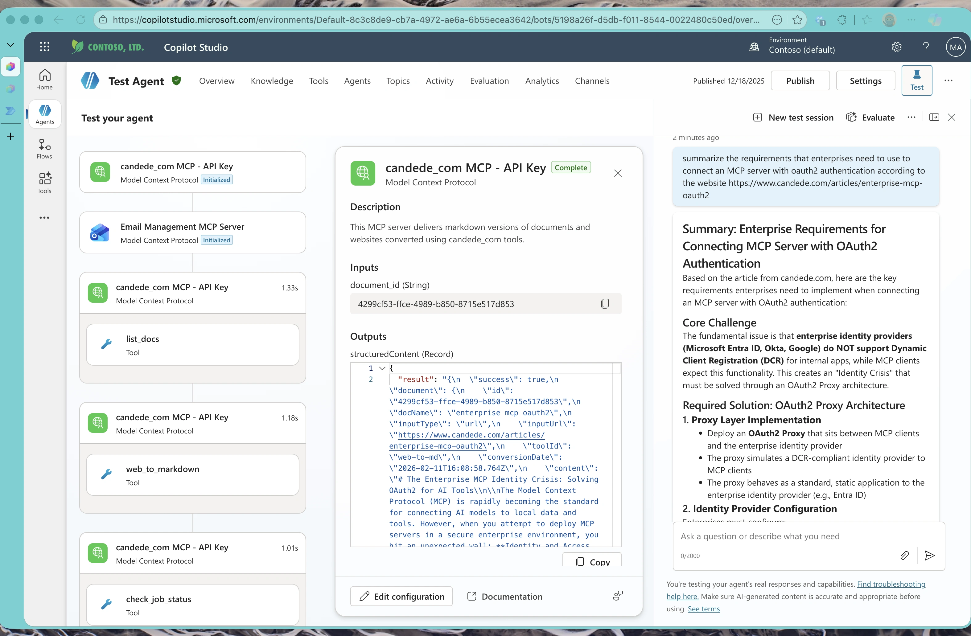The width and height of the screenshot is (971, 636).
Task: Open the agent more options ellipsis
Action: 948,80
